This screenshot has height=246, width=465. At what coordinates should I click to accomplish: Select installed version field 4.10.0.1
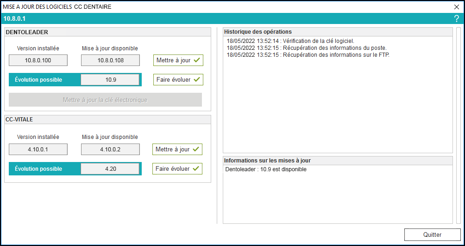pyautogui.click(x=38, y=150)
